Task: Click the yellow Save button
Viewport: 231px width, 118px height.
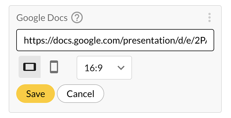Action: (35, 94)
